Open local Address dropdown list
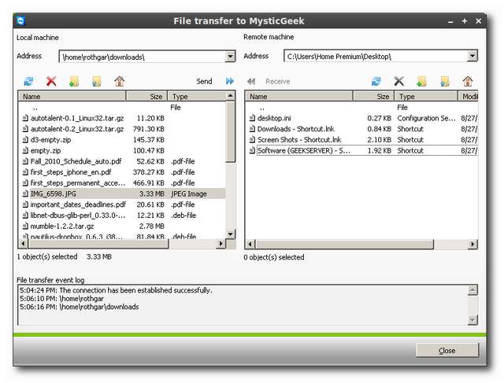The image size is (504, 383). [230, 57]
